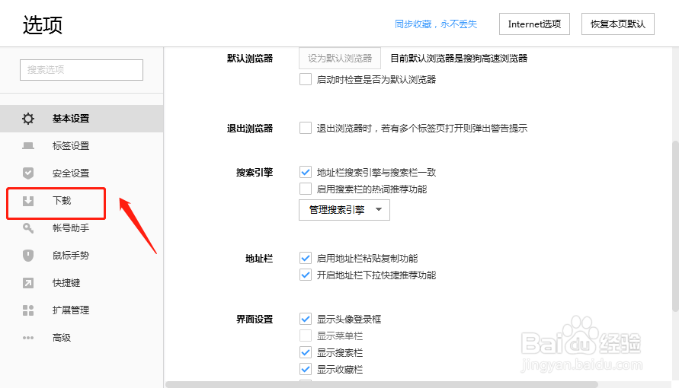Viewport: 679px width, 388px height.
Task: Uncheck 显示收藏栏
Action: pyautogui.click(x=306, y=370)
